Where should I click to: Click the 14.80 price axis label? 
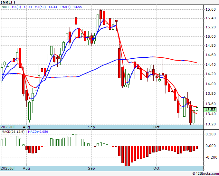pos(211,45)
